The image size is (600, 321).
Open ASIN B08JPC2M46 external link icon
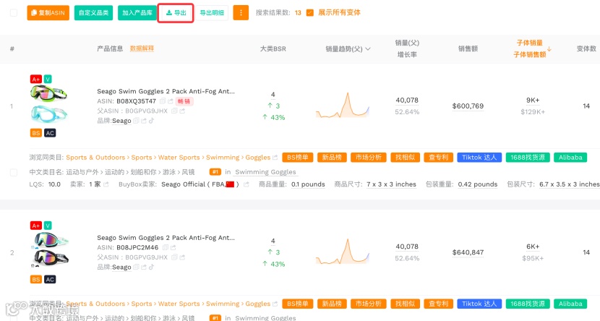click(x=173, y=247)
